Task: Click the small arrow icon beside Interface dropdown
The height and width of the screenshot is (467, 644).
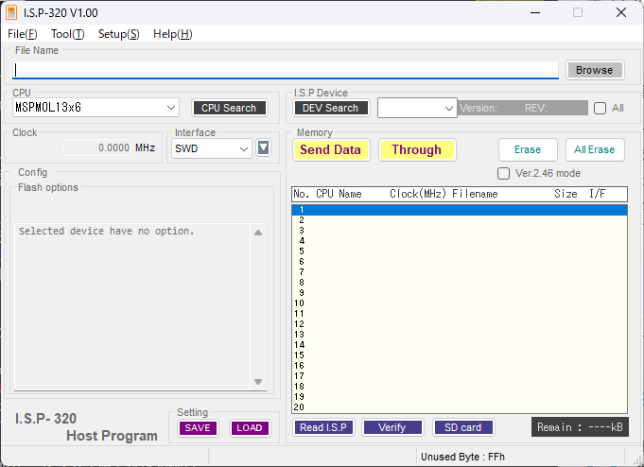Action: click(x=264, y=147)
